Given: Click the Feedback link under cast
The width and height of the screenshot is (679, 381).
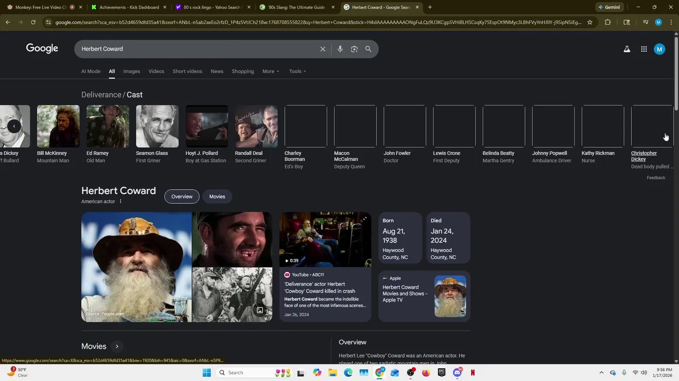Looking at the screenshot, I should click(656, 178).
